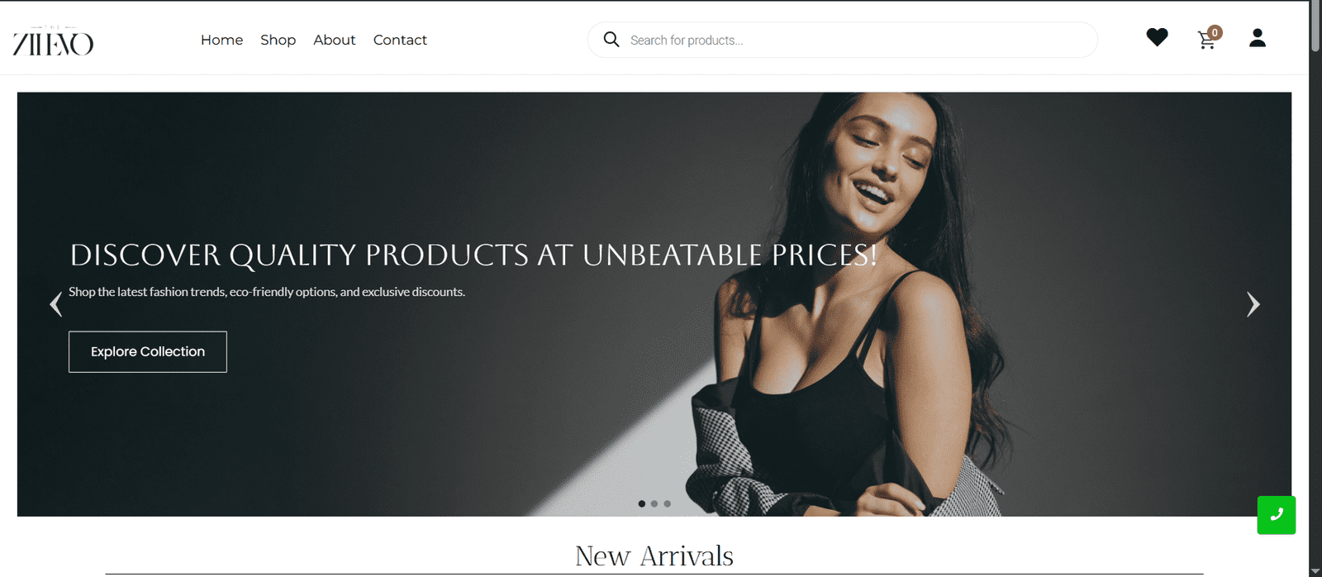This screenshot has width=1322, height=577.
Task: Open the Contact page link
Action: [400, 40]
